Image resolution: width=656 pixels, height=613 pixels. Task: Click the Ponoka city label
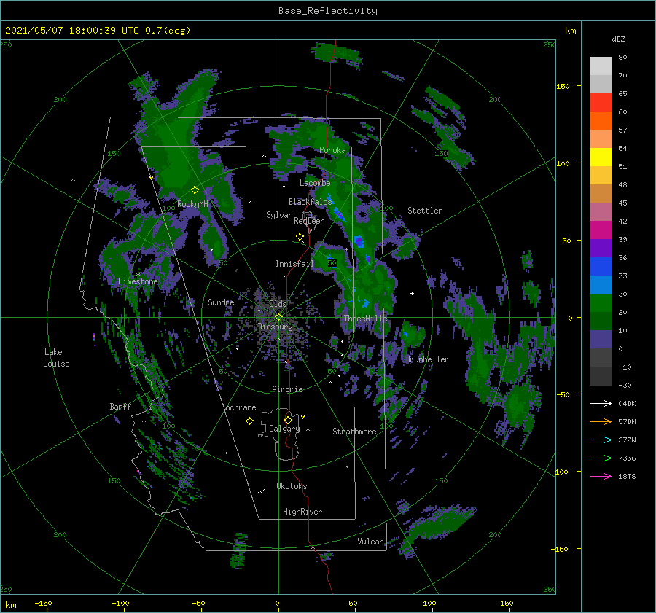tap(332, 150)
